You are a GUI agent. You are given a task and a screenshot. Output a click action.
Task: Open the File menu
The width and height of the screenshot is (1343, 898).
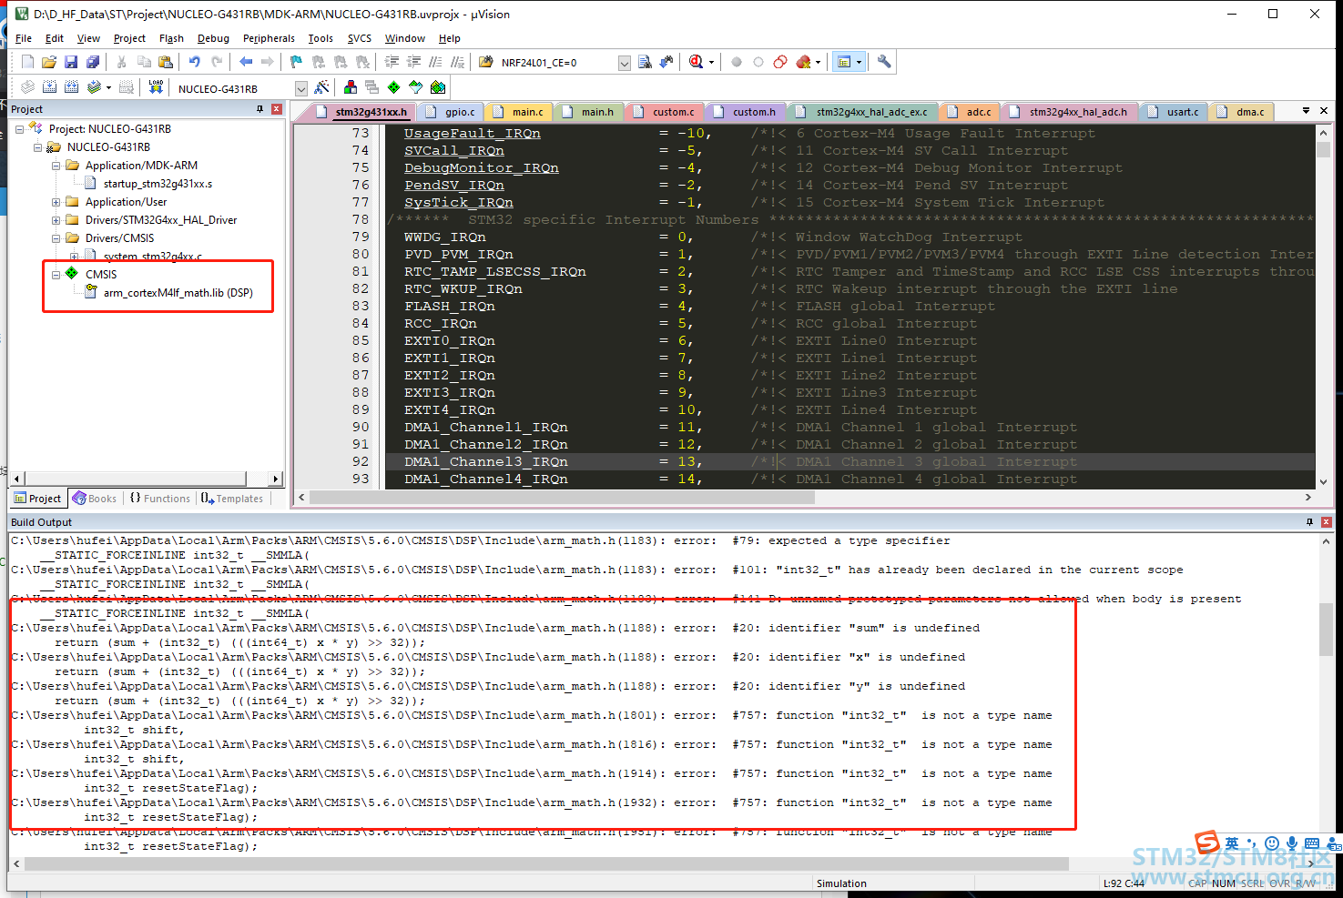click(x=24, y=38)
